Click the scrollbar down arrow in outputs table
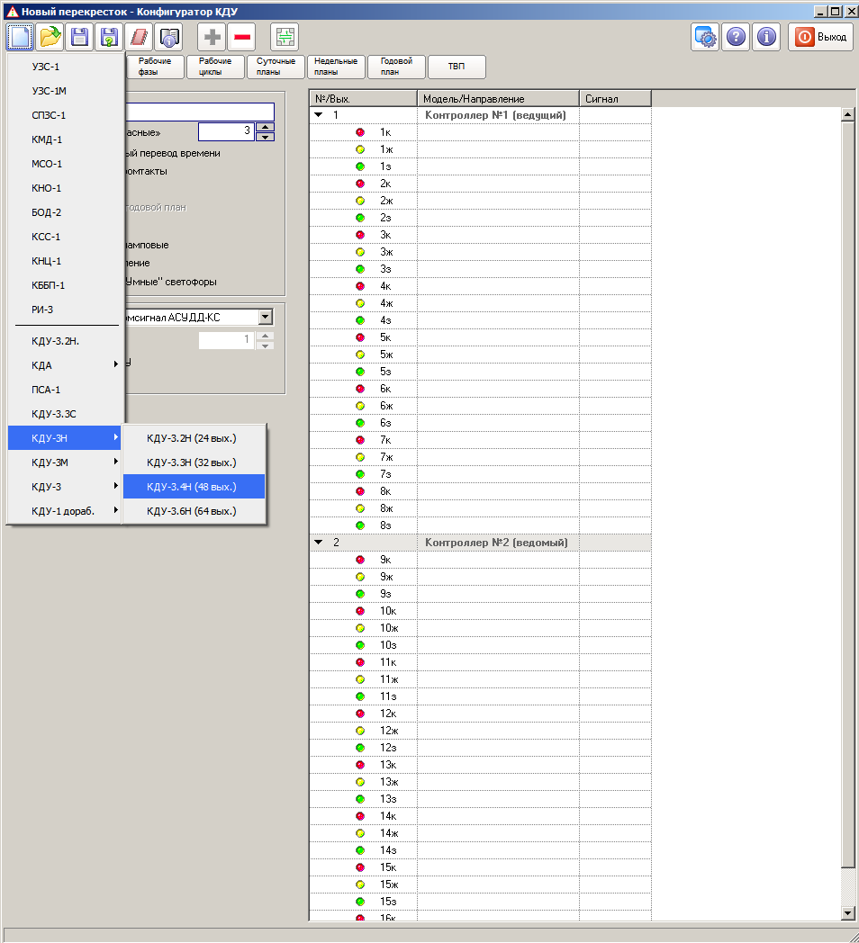Screen dimensions: 859x943 (847, 913)
